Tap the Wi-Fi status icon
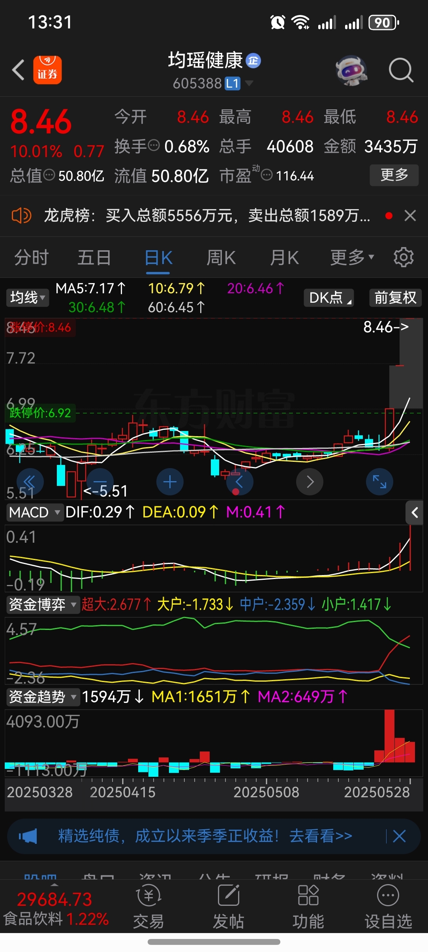 300,22
